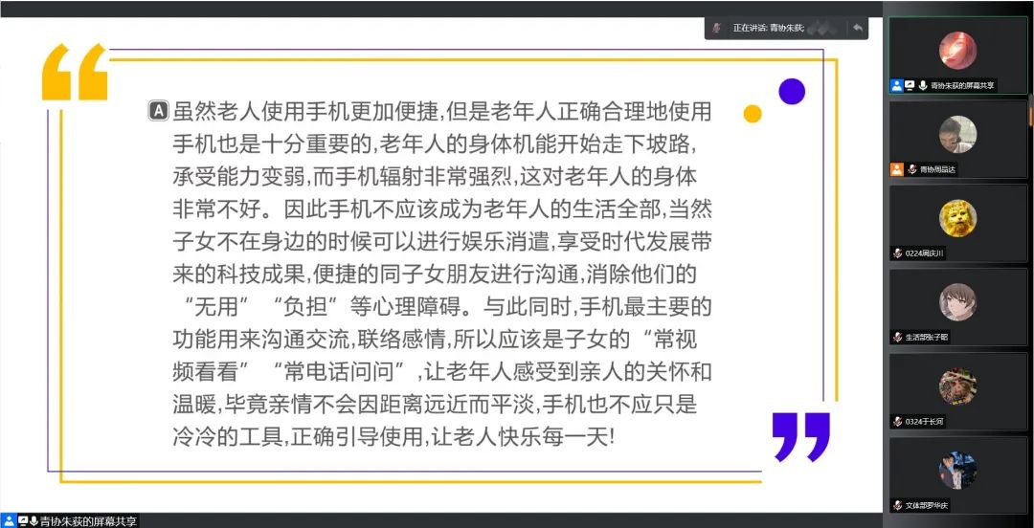Click muted mic icon beside 生活部张子昭
This screenshot has width=1034, height=528.
897,338
